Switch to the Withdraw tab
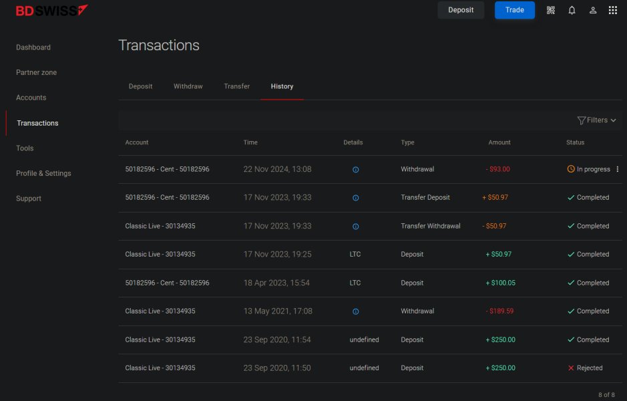Viewport: 627px width, 401px height. [188, 86]
